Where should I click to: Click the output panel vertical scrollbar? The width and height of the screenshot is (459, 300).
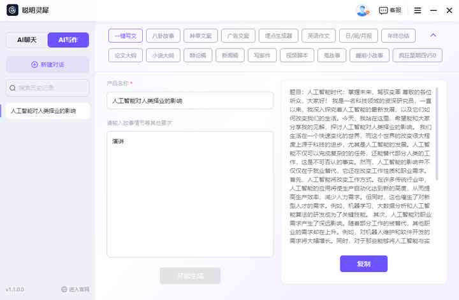pyautogui.click(x=437, y=134)
